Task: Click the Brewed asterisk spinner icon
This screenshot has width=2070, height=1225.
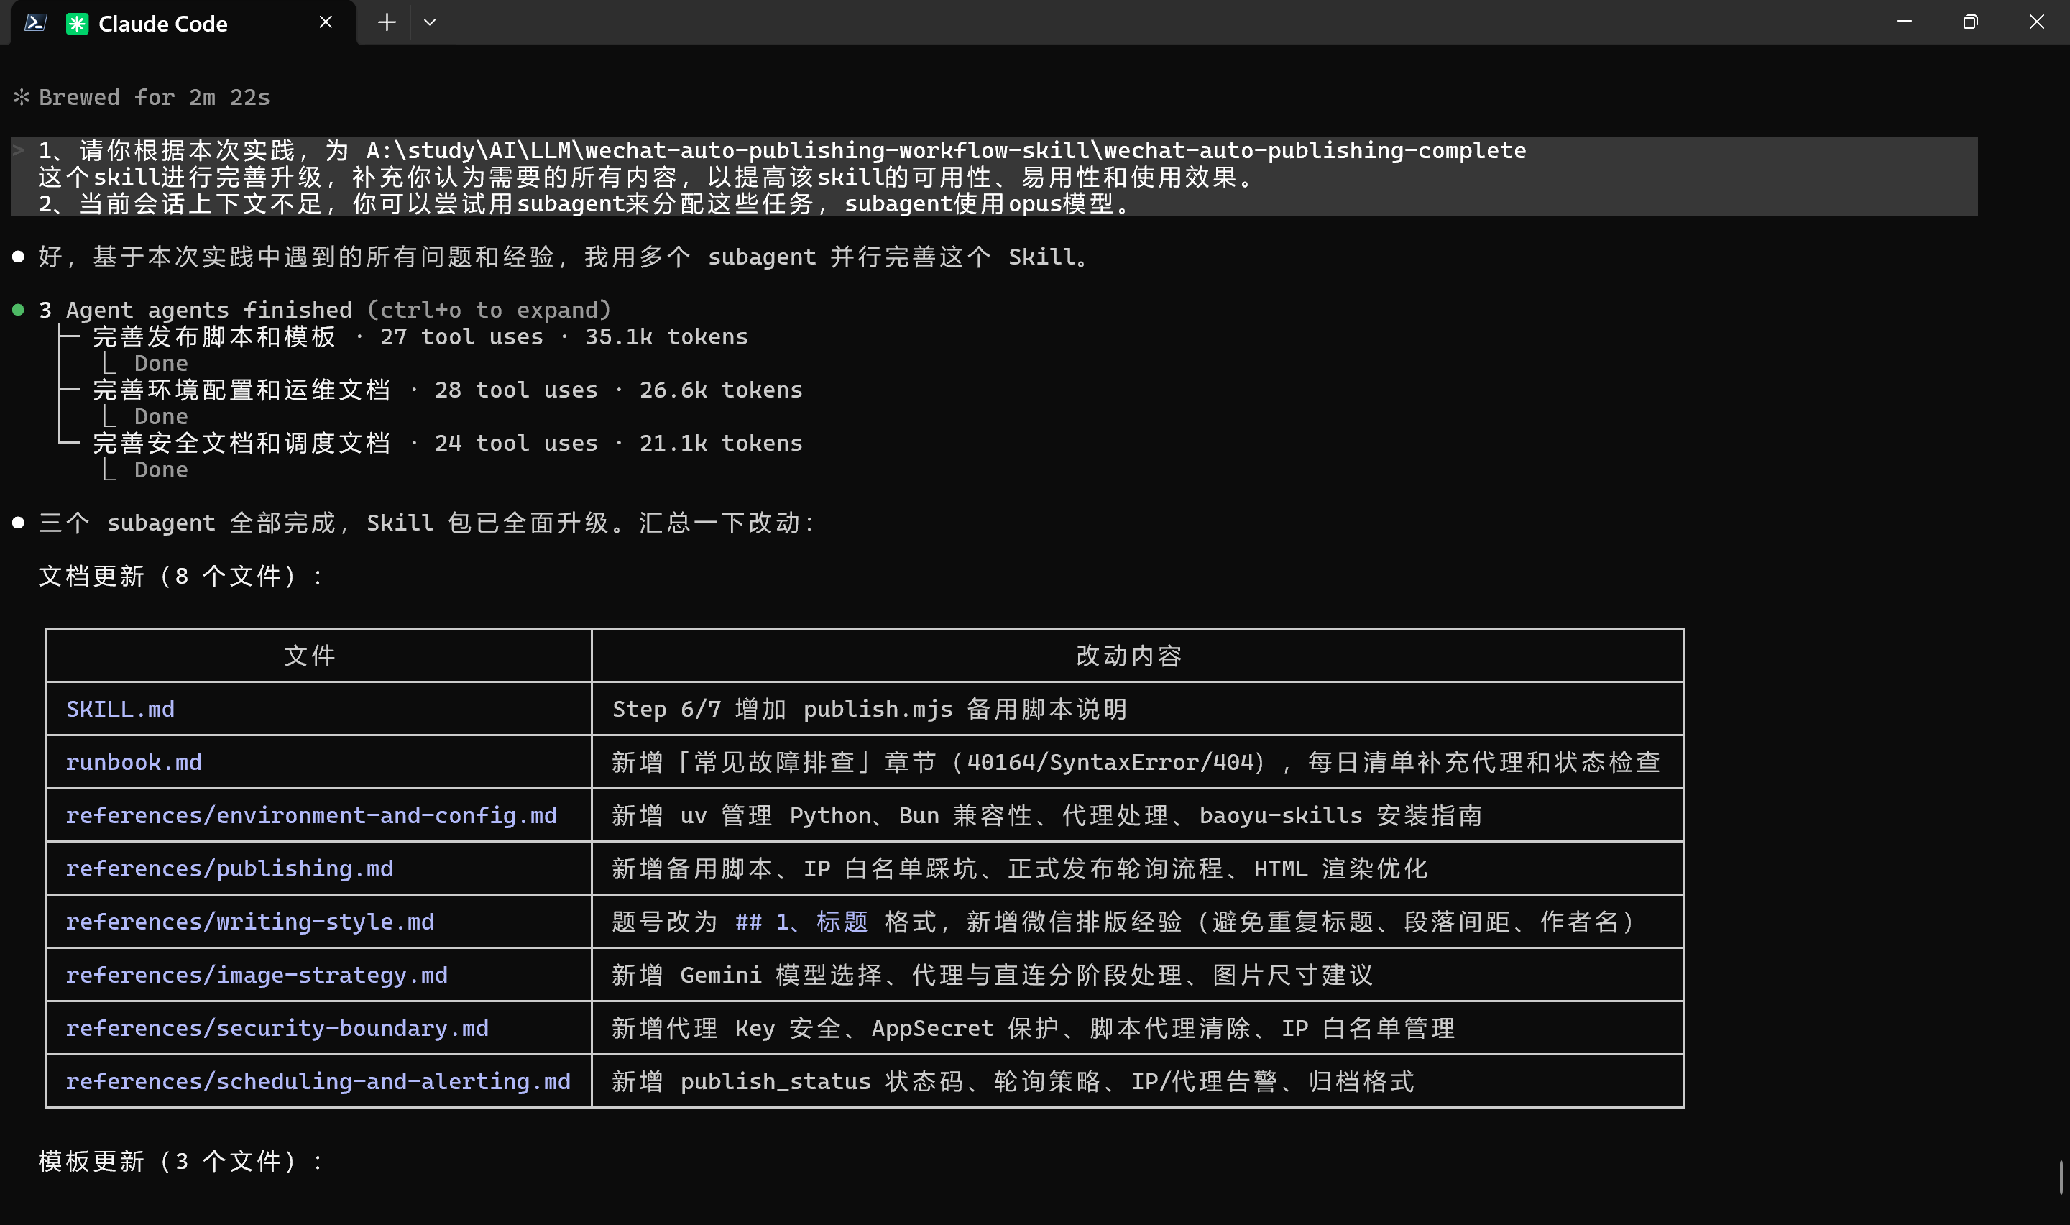Action: 22,97
